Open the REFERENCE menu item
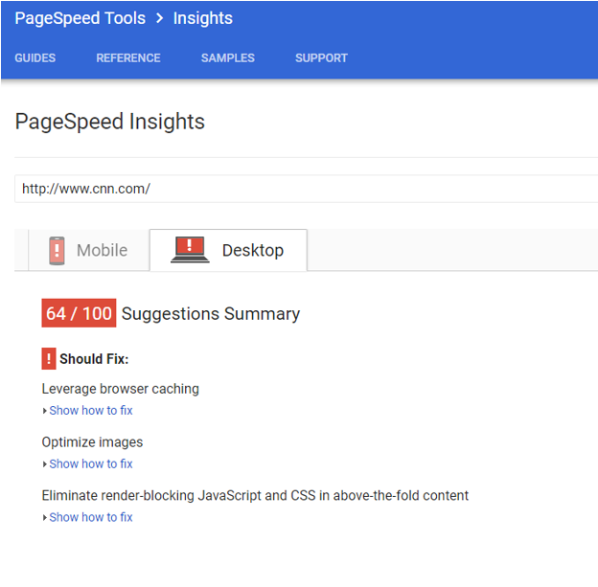The image size is (598, 587). pyautogui.click(x=128, y=58)
